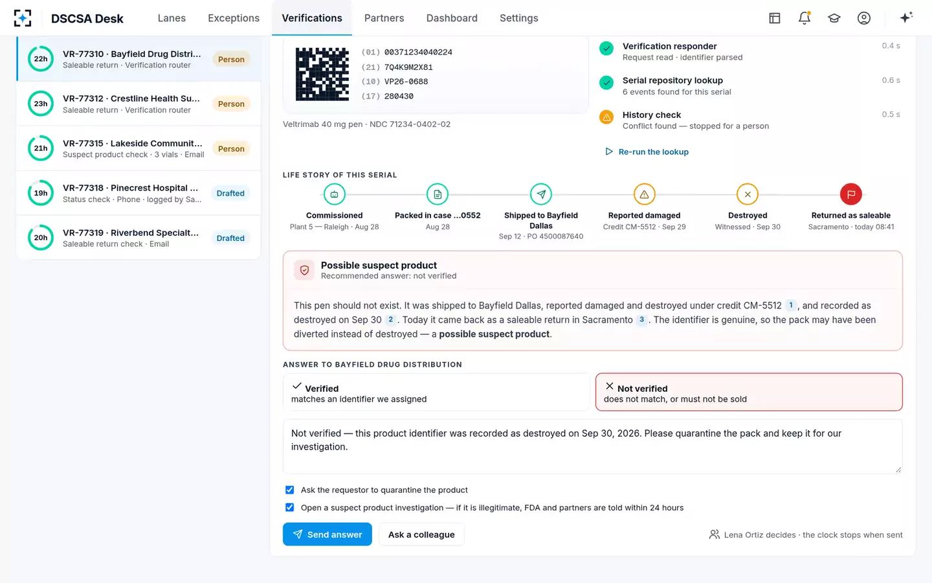Click lot number VP26-0688
Screen dimensions: 932x583
(406, 81)
